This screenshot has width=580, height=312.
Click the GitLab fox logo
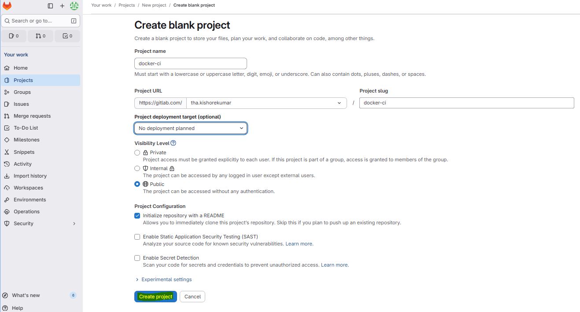click(7, 6)
